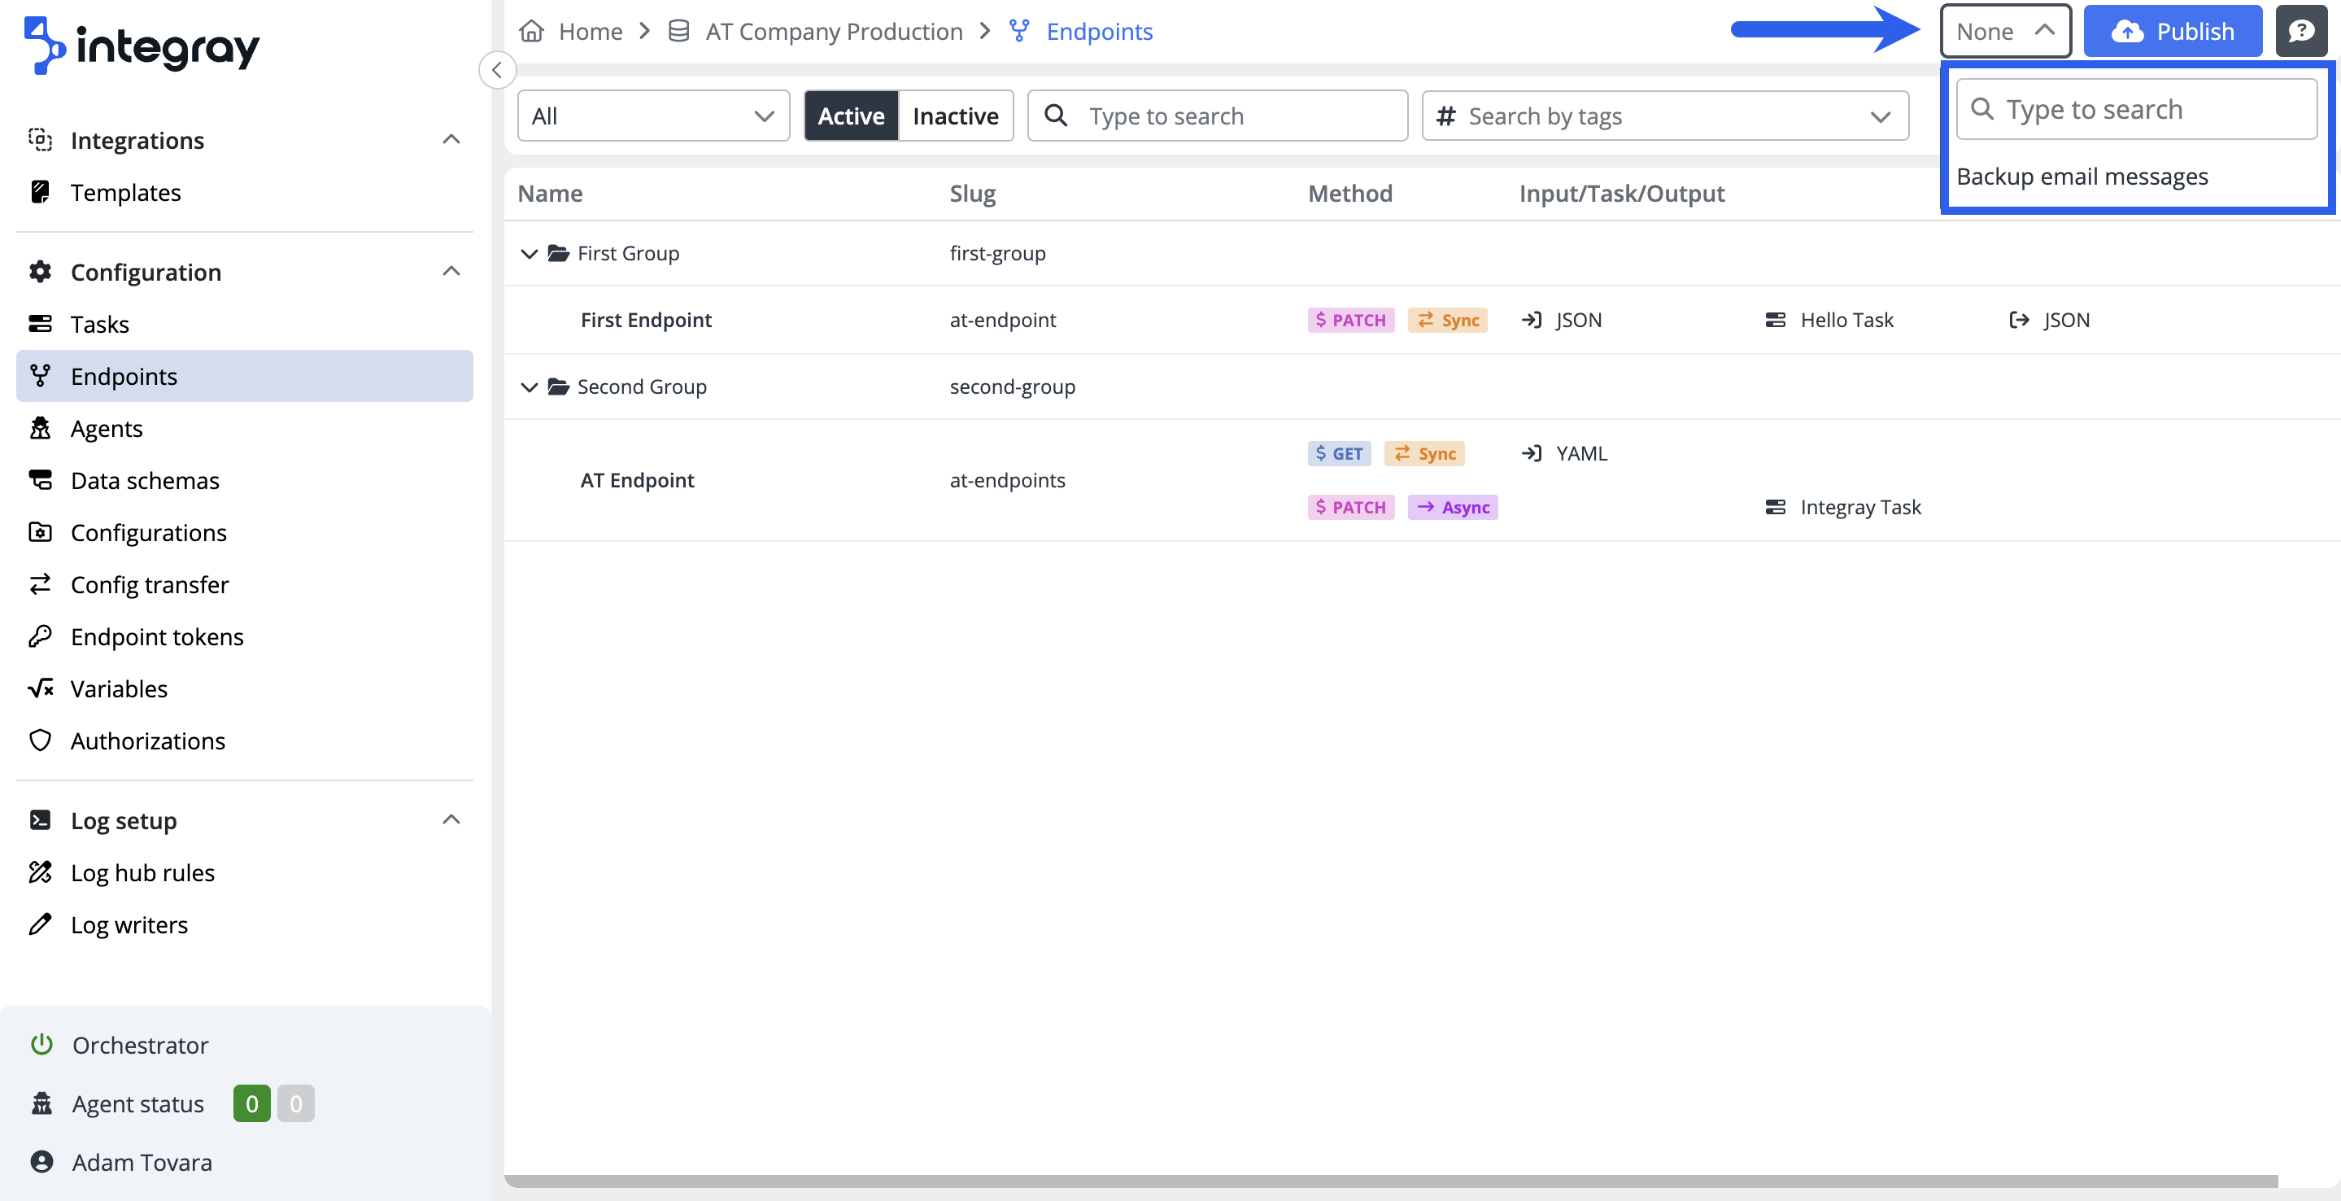Focus the Search by tags field
2341x1201 pixels.
pos(1663,116)
